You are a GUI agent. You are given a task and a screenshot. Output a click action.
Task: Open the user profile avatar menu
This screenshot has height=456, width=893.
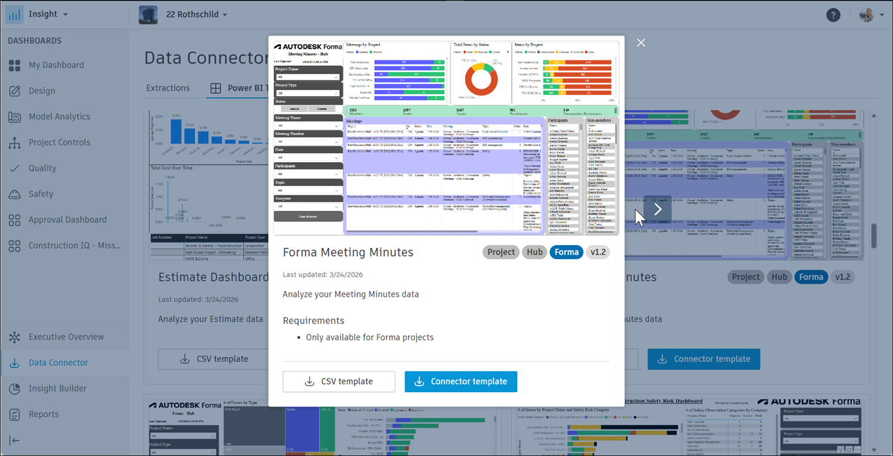(x=866, y=14)
